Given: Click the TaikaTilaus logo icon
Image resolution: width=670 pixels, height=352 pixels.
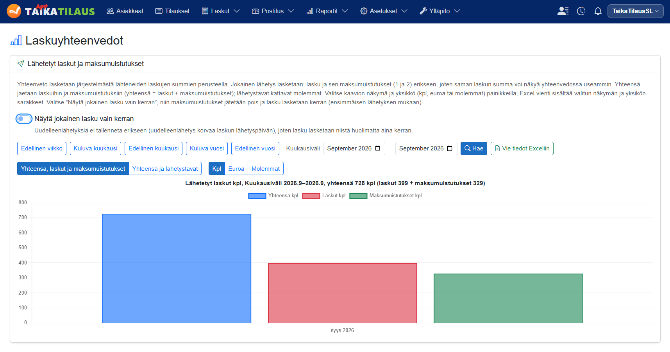Looking at the screenshot, I should (x=14, y=11).
